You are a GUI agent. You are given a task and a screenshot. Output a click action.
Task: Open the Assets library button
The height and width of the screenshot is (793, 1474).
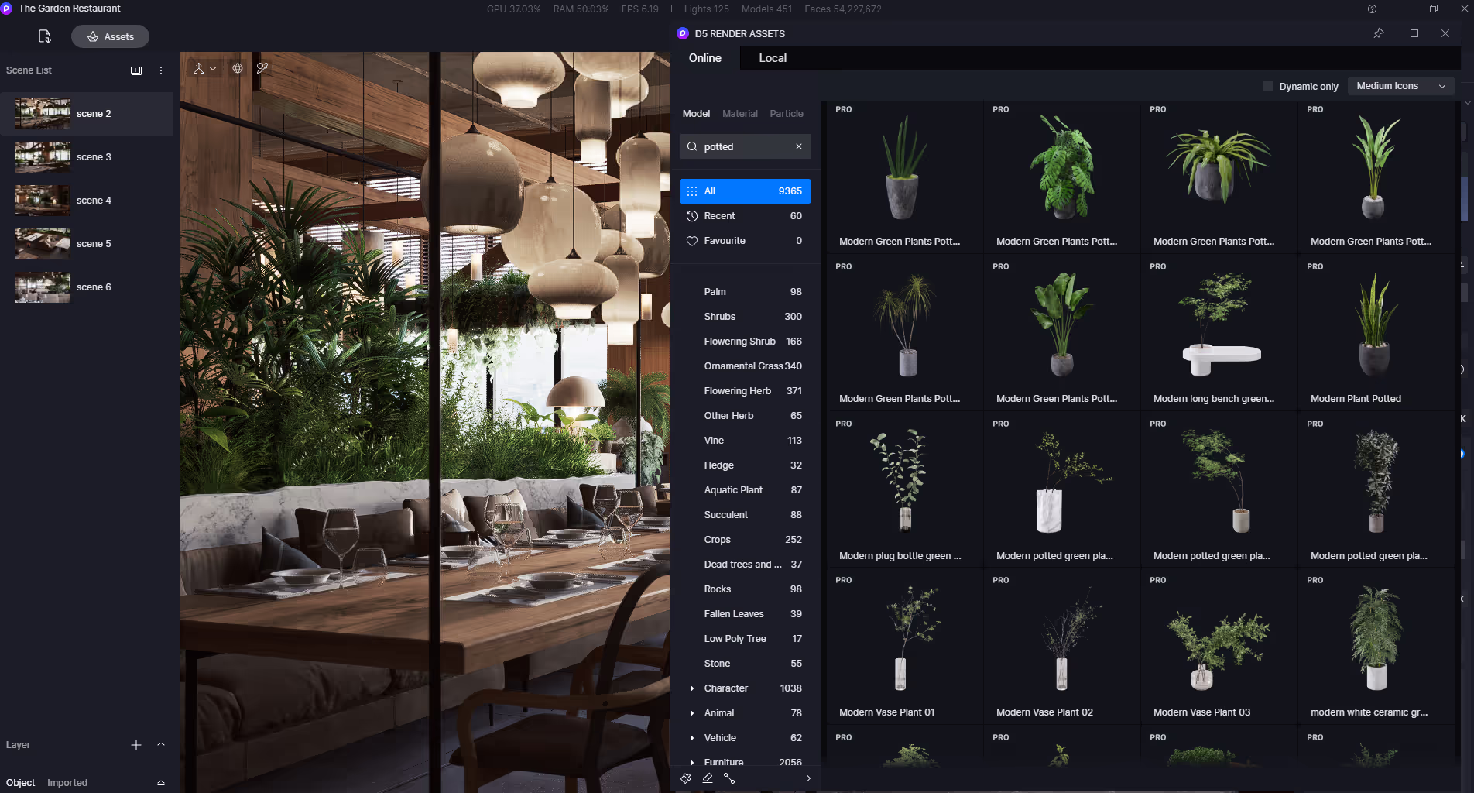click(110, 36)
